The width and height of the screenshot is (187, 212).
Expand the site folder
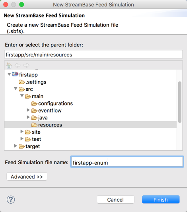click(22, 131)
